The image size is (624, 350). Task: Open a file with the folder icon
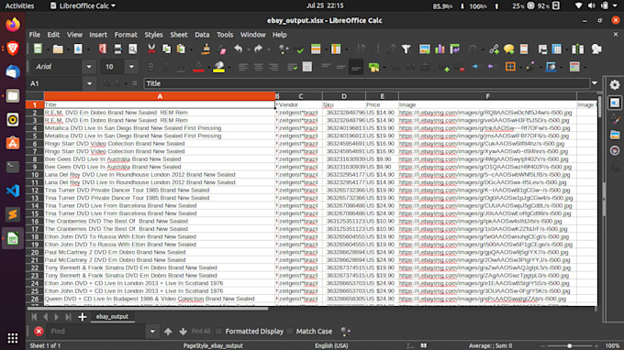pyautogui.click(x=58, y=49)
